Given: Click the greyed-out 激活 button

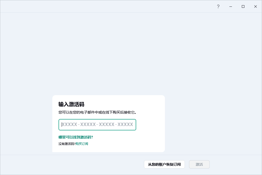Looking at the screenshot, I should click(199, 164).
